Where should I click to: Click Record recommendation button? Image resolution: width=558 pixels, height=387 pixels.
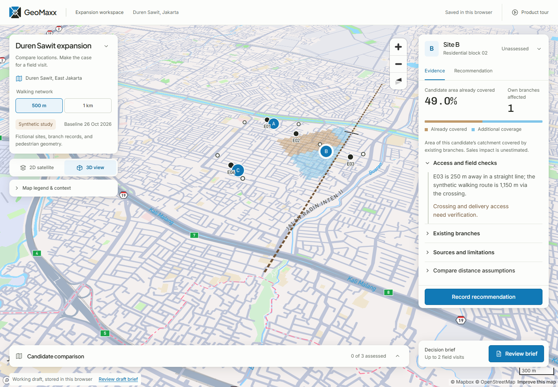click(x=484, y=297)
